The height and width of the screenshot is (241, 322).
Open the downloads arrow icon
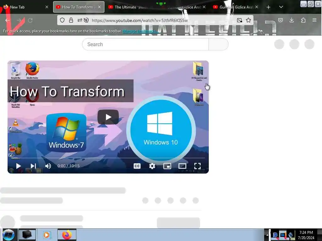pos(291,20)
